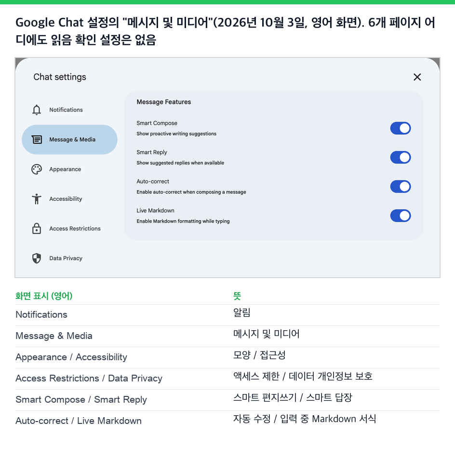Click the Auto-correct label
455x450 pixels.
(x=153, y=182)
